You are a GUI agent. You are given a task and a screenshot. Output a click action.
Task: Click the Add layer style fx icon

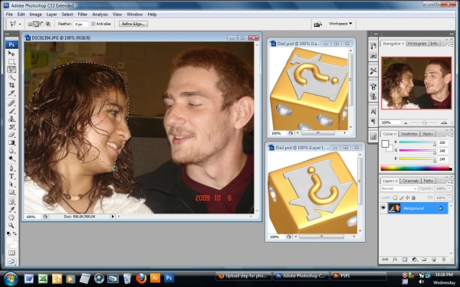point(395,259)
